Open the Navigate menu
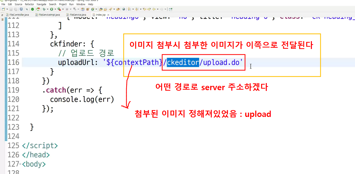The height and width of the screenshot is (174, 355). tap(41, 4)
